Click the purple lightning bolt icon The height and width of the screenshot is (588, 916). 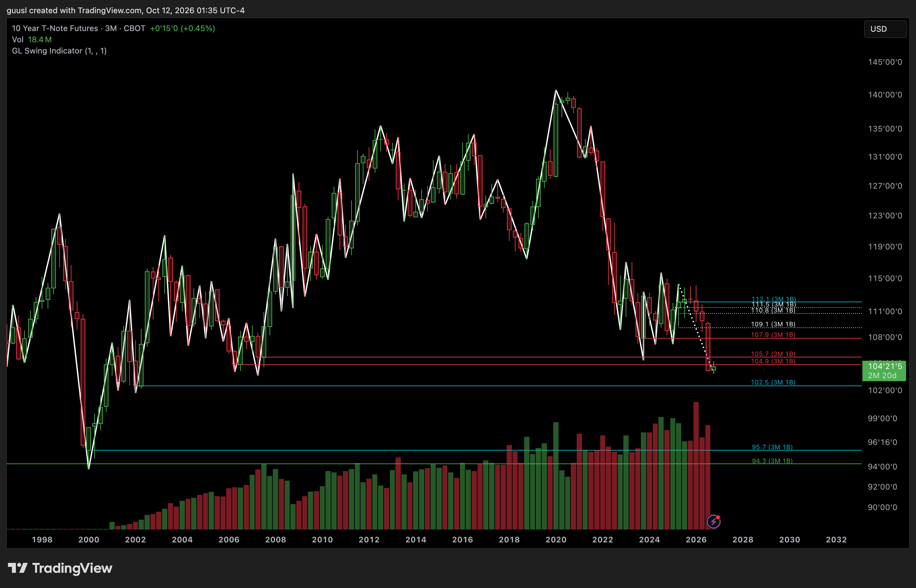pos(713,521)
